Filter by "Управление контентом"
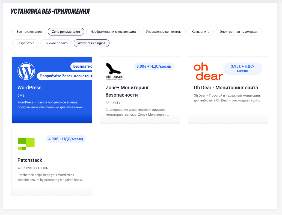Image resolution: width=282 pixels, height=215 pixels. tap(164, 32)
